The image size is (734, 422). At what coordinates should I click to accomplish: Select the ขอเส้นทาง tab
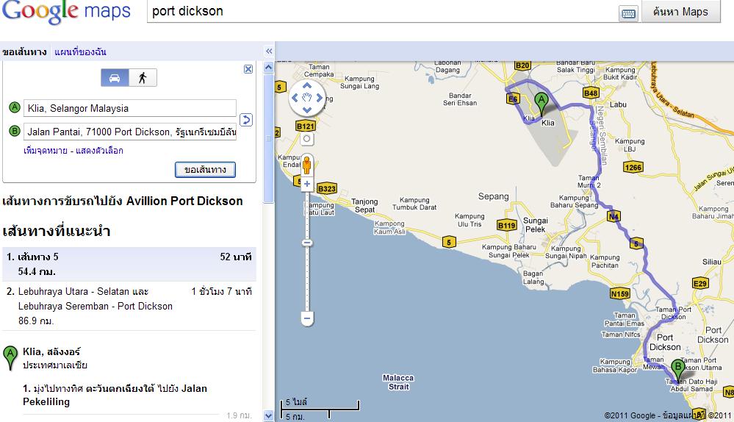[x=24, y=52]
